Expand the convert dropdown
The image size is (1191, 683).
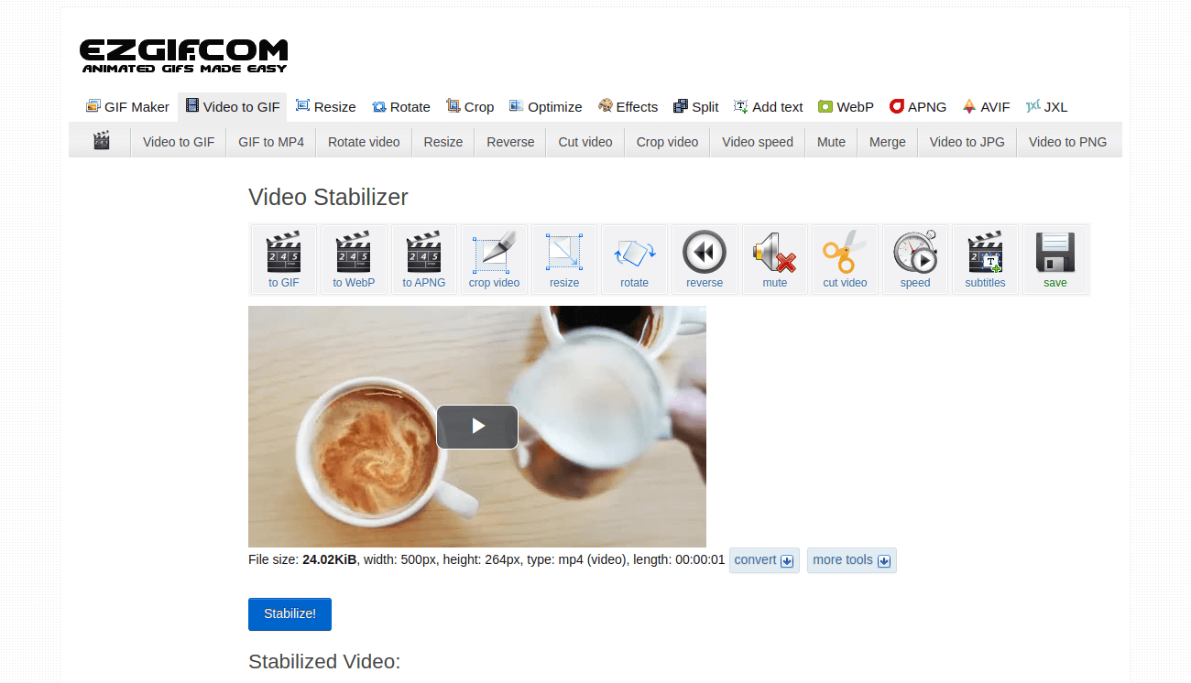click(x=764, y=560)
